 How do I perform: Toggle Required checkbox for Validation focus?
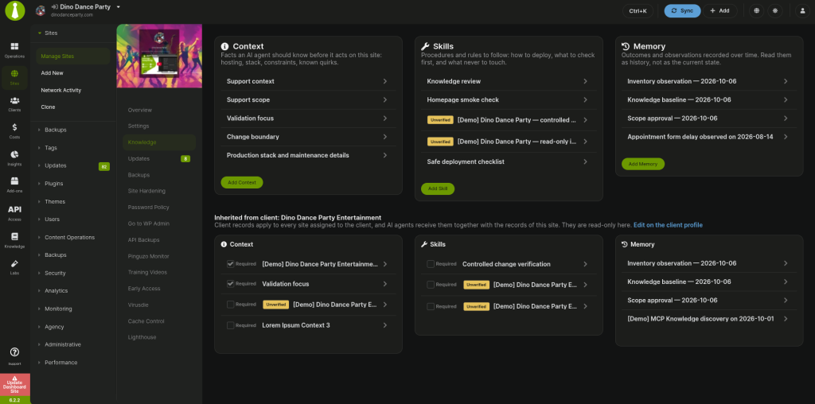coord(230,284)
